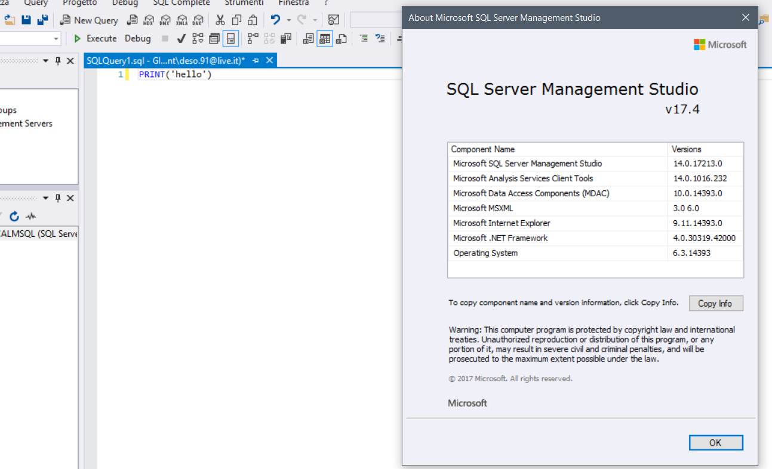Click the New Query button

click(x=88, y=20)
